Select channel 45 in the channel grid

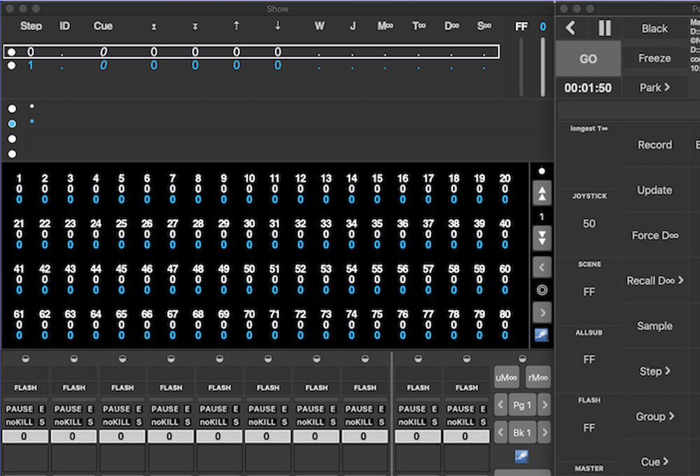121,279
